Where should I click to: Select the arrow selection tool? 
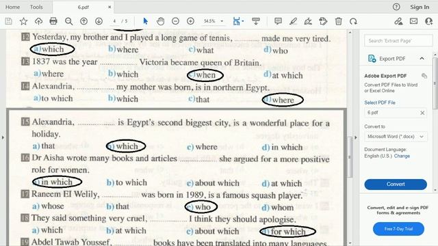point(145,21)
